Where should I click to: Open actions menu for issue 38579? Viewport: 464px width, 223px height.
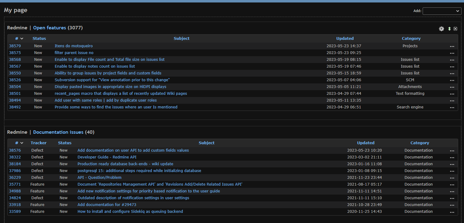point(452,46)
